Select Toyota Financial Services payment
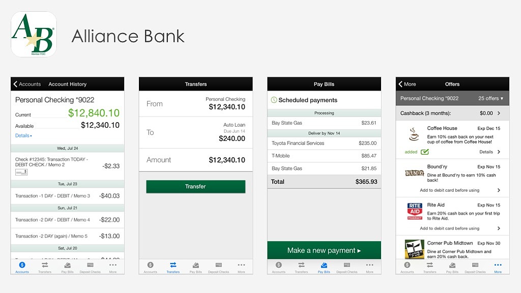Screen dimensions: 521x293 point(324,143)
